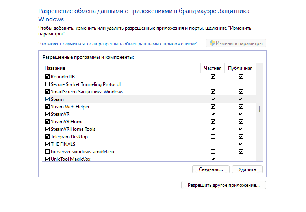Enable Telegram Desktop private network checkbox
This screenshot has height=212, width=306.
coord(213,137)
